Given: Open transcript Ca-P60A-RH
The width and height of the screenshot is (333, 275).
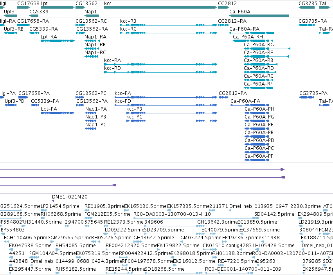Looking at the screenshot, I should tap(248, 37).
